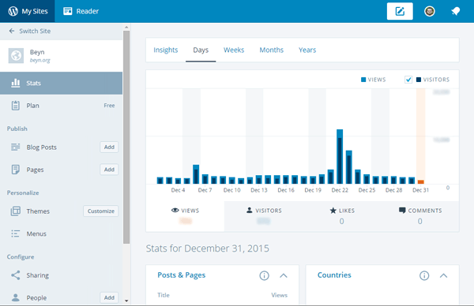Image resolution: width=474 pixels, height=306 pixels.
Task: Click the person icon on Visitors tab
Action: coord(249,210)
